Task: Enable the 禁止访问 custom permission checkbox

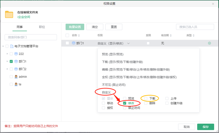Action: (x=125, y=108)
